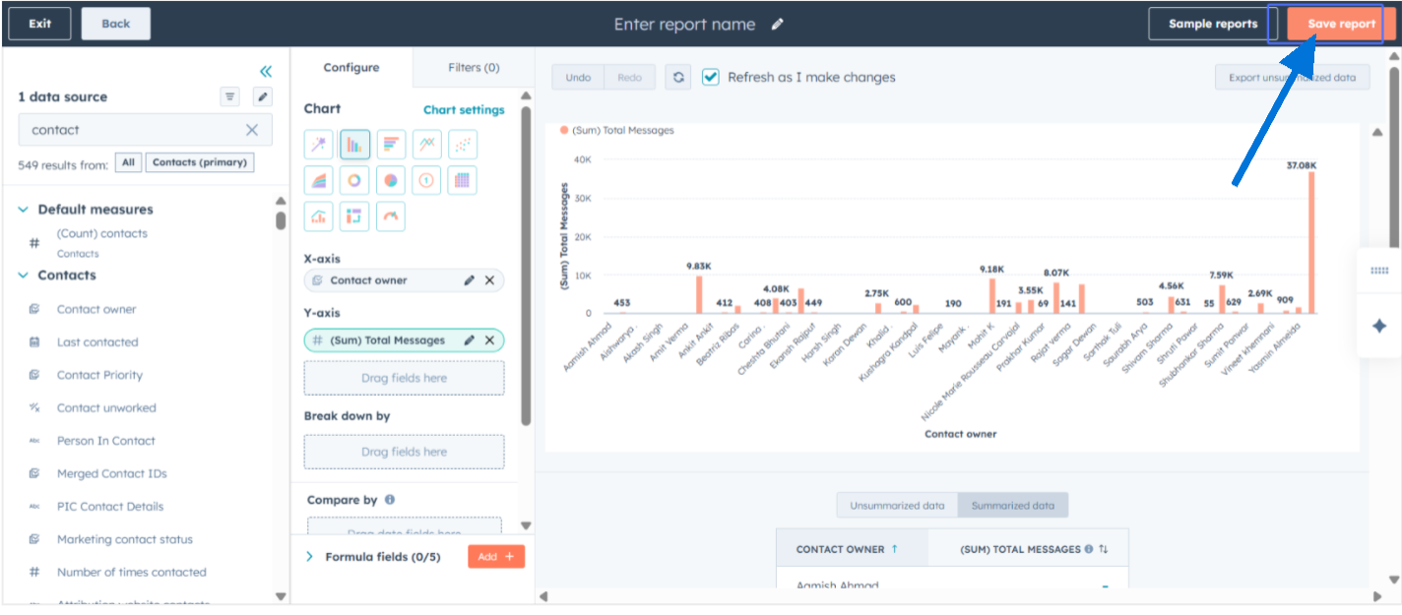Image resolution: width=1402 pixels, height=615 pixels.
Task: Add a new formula field
Action: point(496,557)
